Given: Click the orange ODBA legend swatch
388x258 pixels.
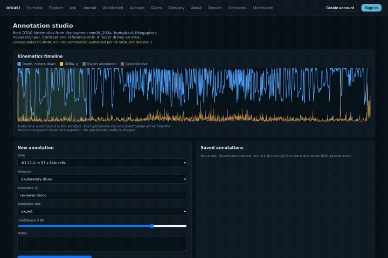Looking at the screenshot, I should [x=61, y=64].
